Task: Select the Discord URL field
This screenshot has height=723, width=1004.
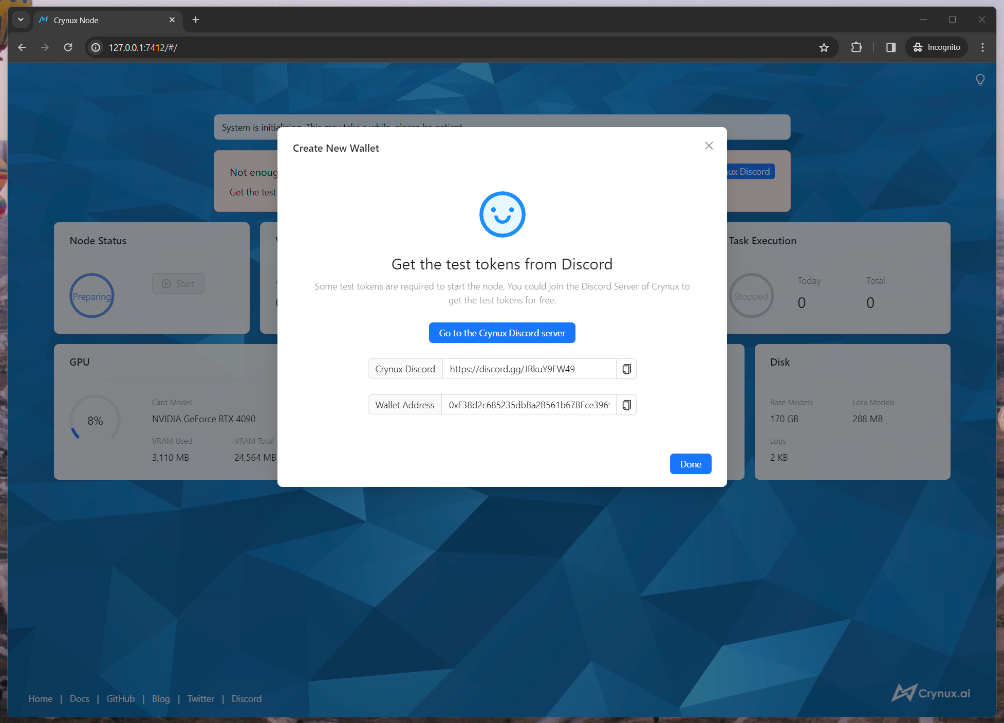Action: 529,369
